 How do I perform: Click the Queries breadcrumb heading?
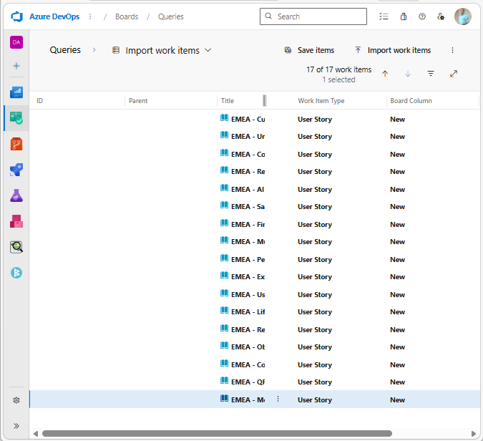pyautogui.click(x=65, y=50)
